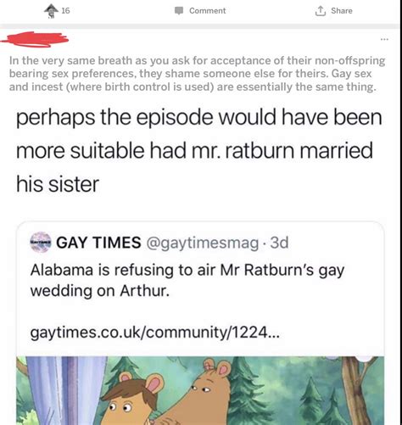This screenshot has height=425, width=402.
Task: Open the GAY TIMES account name
Action: pos(98,243)
